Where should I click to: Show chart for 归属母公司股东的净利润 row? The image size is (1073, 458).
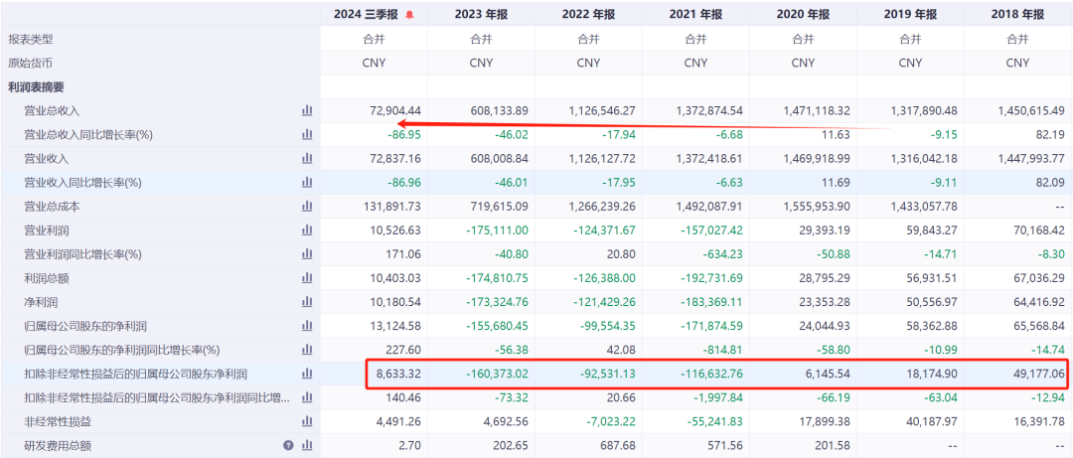coord(307,325)
